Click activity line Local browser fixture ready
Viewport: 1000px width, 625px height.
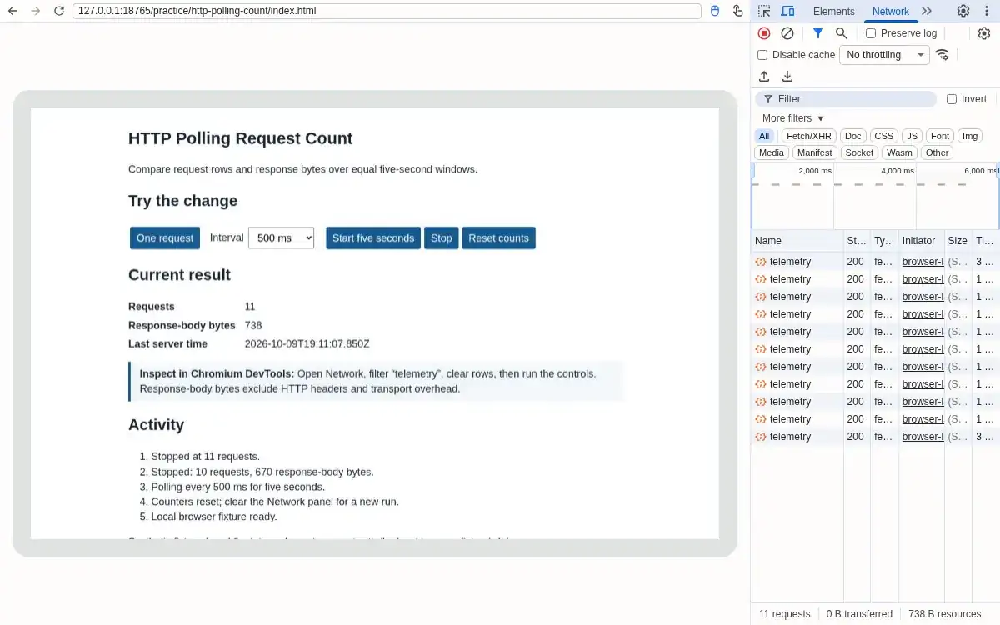tap(213, 517)
